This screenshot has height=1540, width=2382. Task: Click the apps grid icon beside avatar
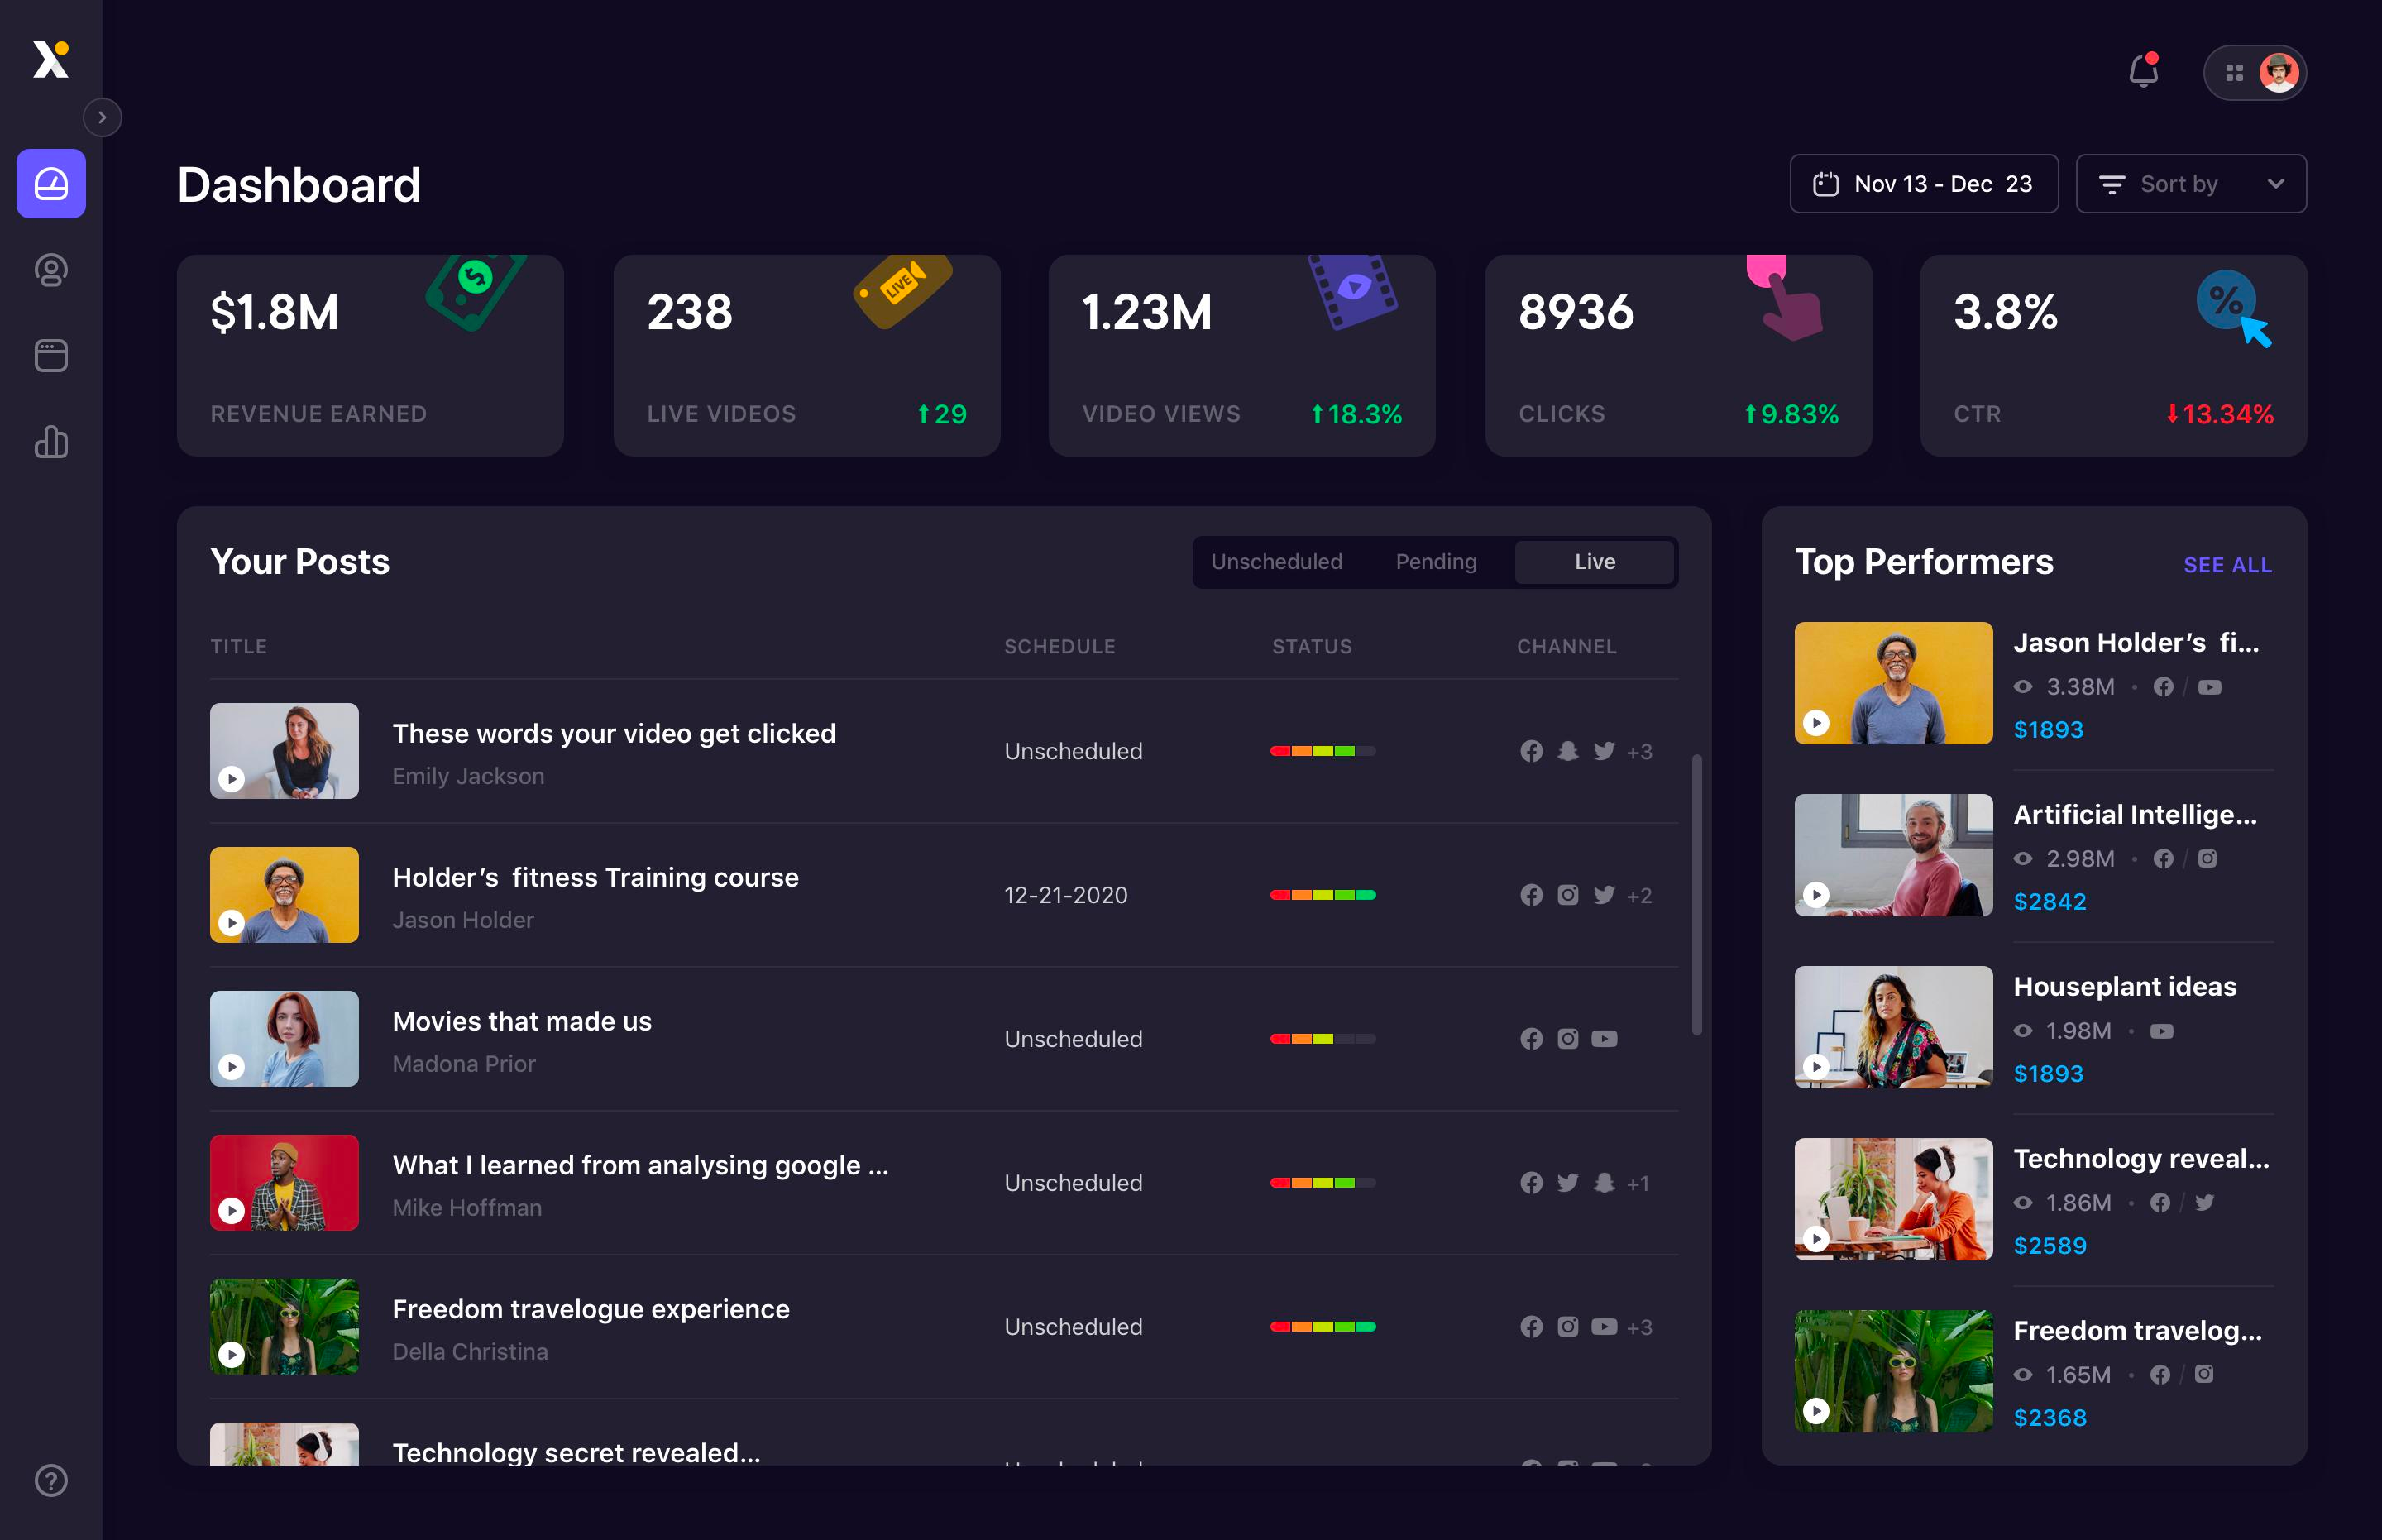click(2234, 73)
